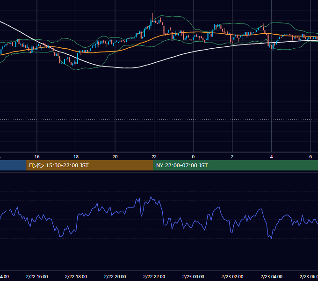Click the 4 hour label on price chart axis
This screenshot has width=318, height=281.
pos(271,157)
